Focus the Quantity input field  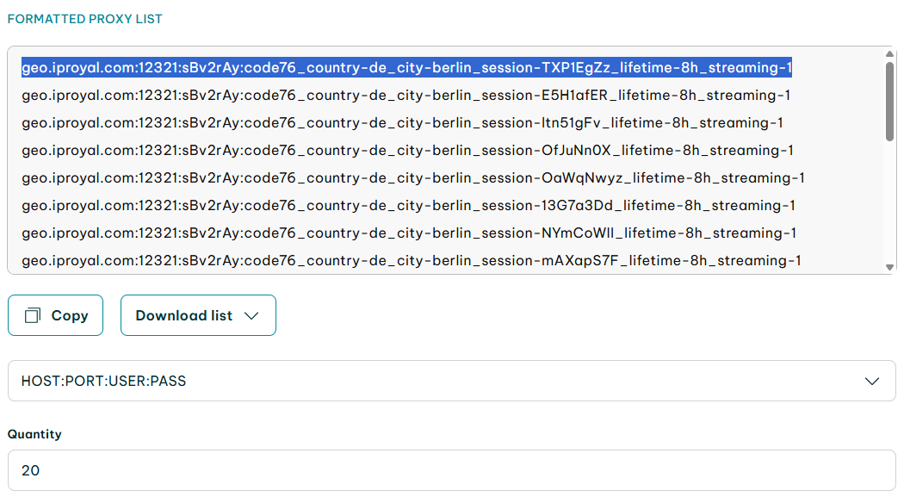(x=452, y=470)
